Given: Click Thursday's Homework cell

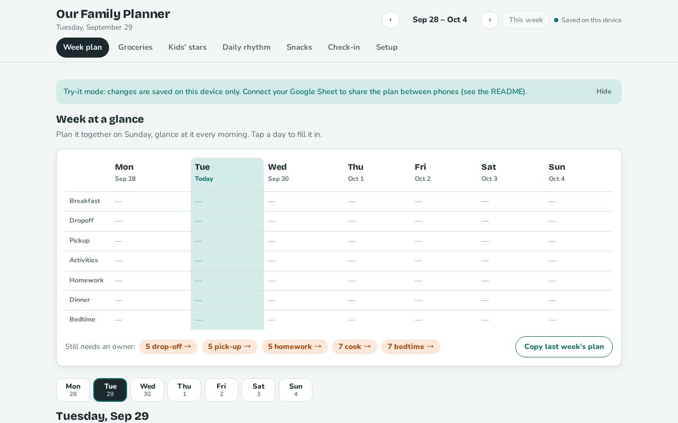Looking at the screenshot, I should [377, 281].
